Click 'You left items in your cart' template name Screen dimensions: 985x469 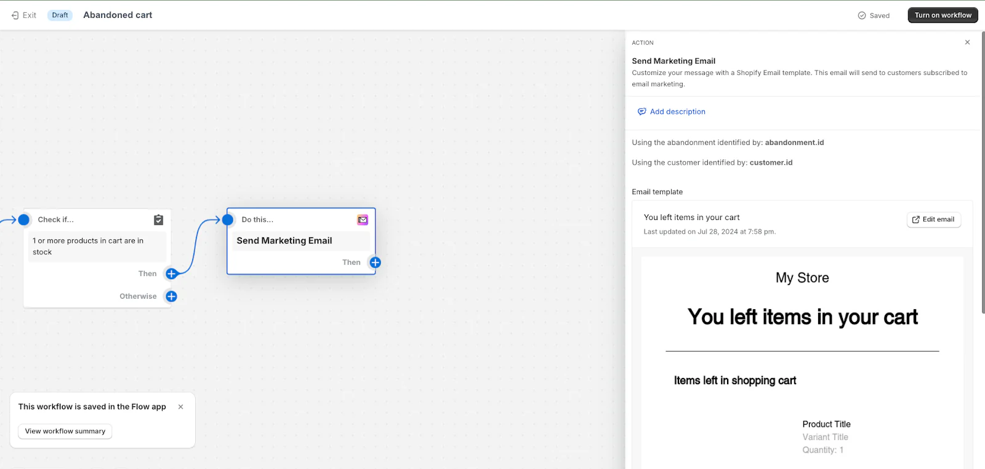pos(691,218)
